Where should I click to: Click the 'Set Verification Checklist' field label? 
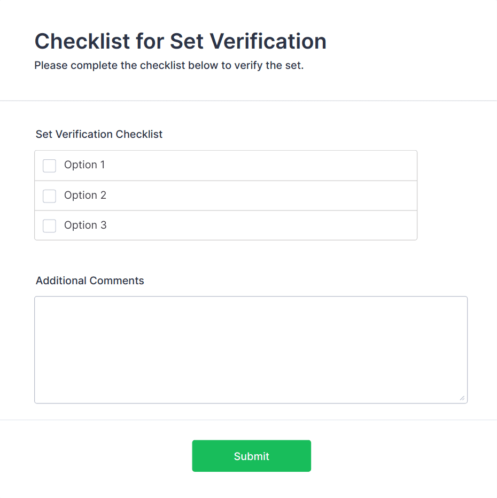click(99, 134)
